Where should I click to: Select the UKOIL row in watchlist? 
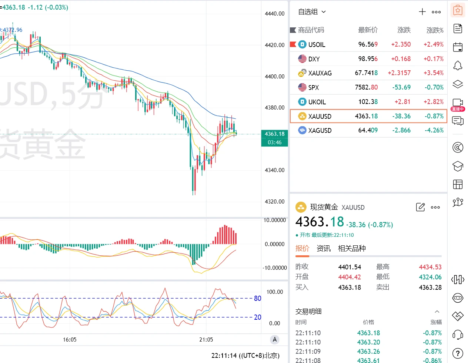click(x=368, y=102)
